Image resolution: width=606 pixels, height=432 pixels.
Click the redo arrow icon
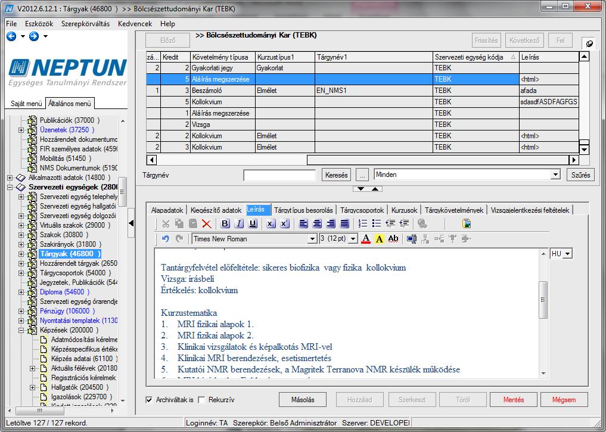tap(179, 239)
